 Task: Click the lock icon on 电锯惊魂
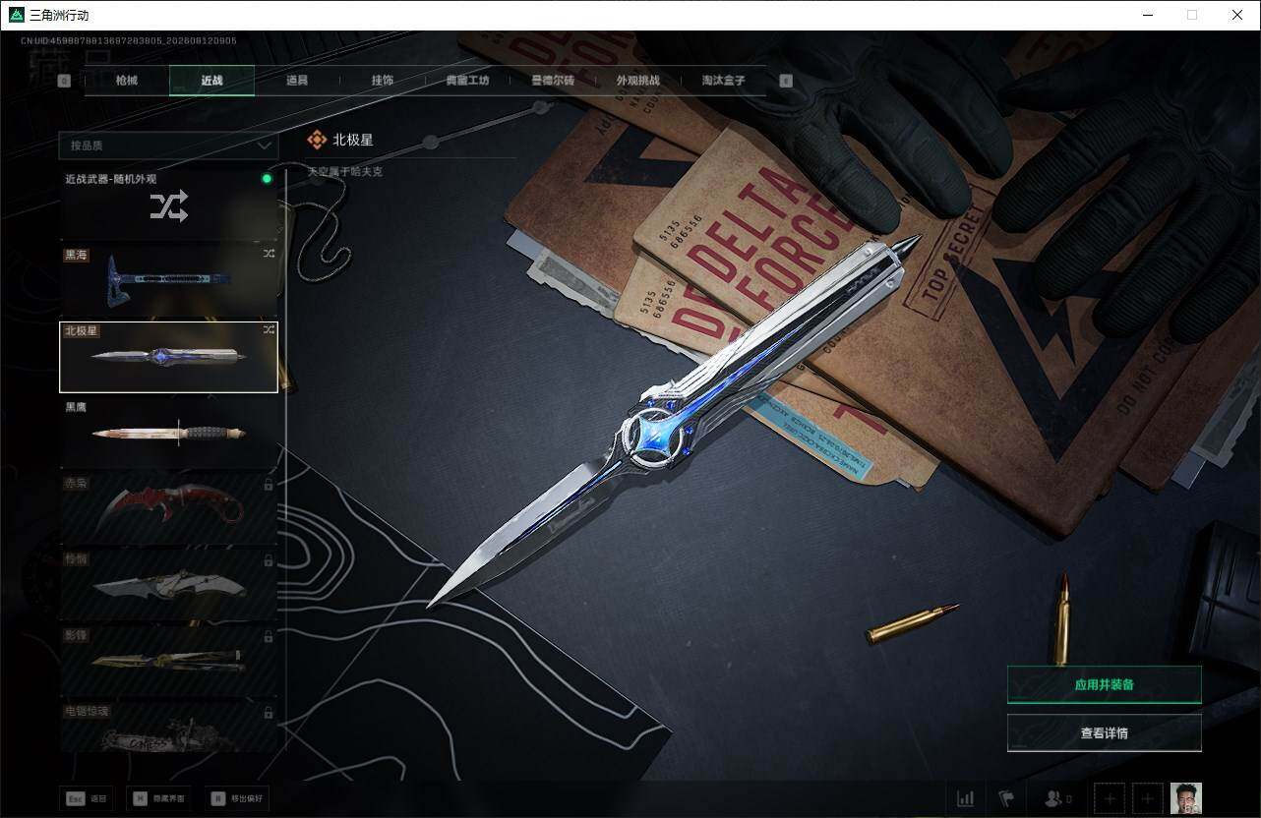pyautogui.click(x=269, y=713)
